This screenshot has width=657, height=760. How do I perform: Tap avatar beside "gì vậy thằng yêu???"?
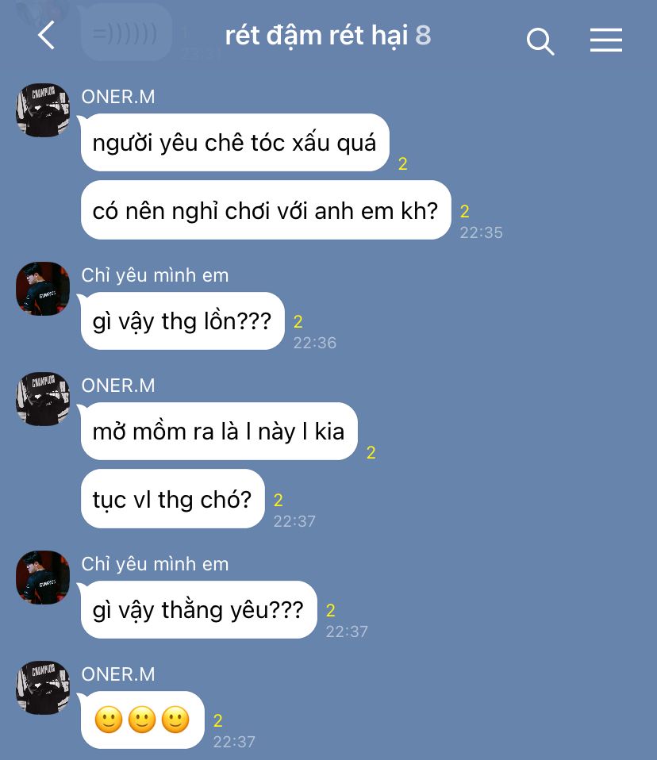pos(43,577)
